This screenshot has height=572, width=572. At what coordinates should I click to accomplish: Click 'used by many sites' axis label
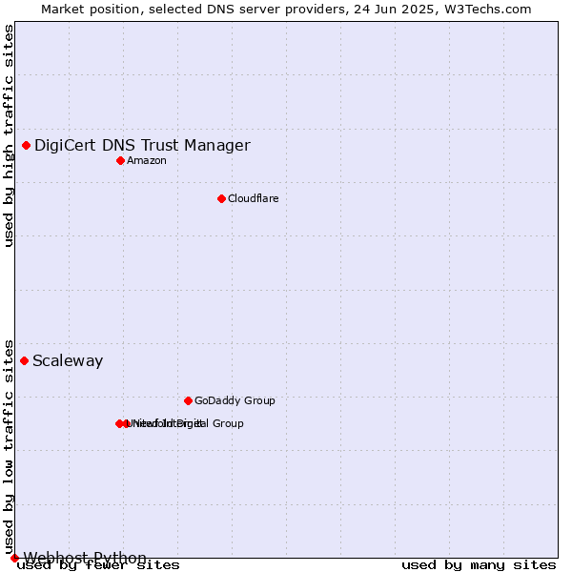click(479, 565)
